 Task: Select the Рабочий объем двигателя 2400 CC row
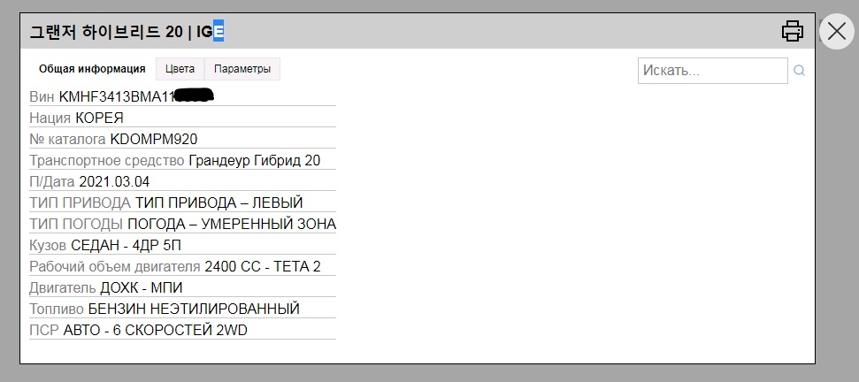pos(182,266)
